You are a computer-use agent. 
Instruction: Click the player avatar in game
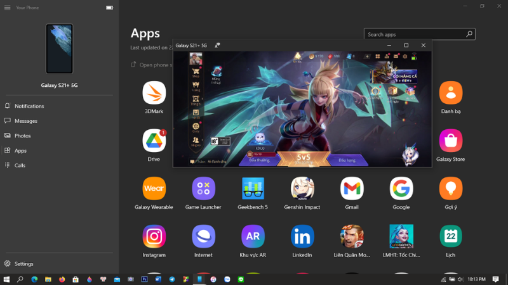pos(196,59)
